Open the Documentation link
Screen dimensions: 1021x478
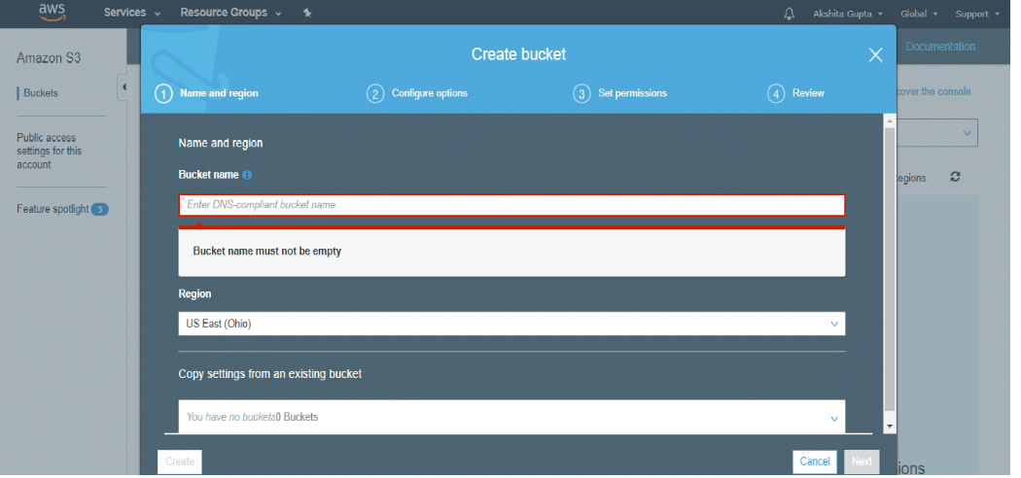[x=940, y=47]
